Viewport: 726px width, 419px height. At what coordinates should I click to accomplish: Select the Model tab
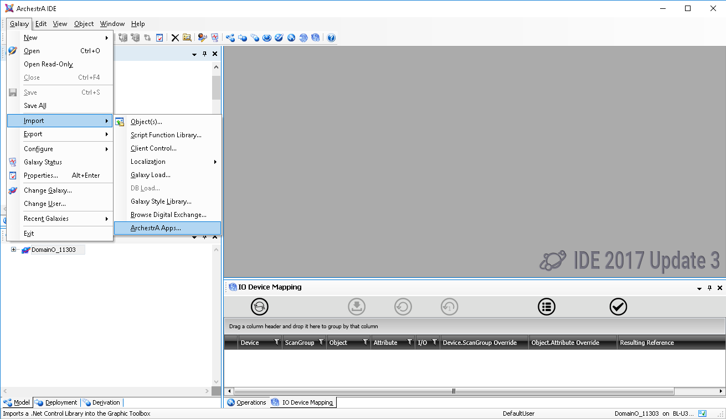pos(17,402)
